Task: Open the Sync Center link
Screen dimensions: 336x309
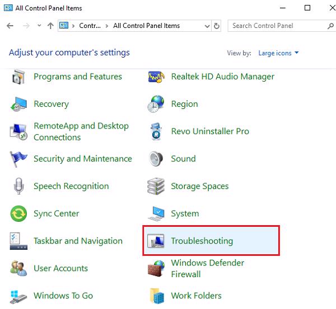Action: [57, 213]
